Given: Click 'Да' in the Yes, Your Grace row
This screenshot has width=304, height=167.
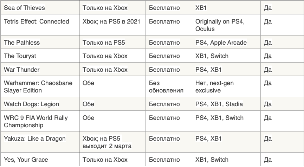Looking at the screenshot, I should pos(267,160).
